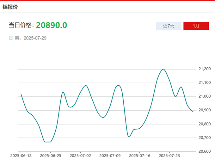Select the red 1月 range tab
The image size is (215, 159).
(196, 26)
